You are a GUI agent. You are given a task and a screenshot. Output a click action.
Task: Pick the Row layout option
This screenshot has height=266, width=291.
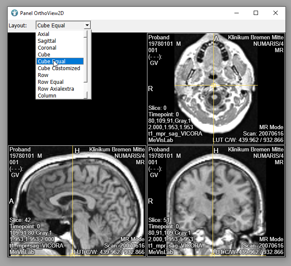[x=43, y=75]
